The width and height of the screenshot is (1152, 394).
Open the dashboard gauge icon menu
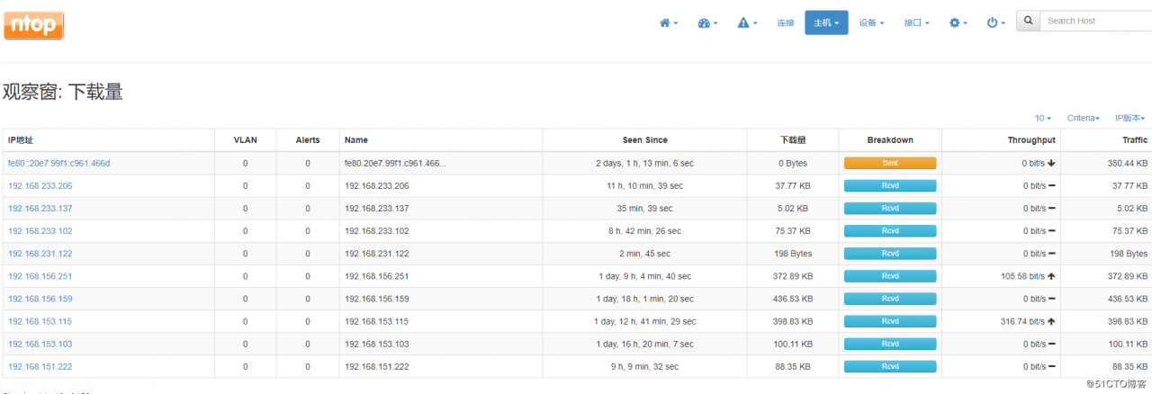707,22
